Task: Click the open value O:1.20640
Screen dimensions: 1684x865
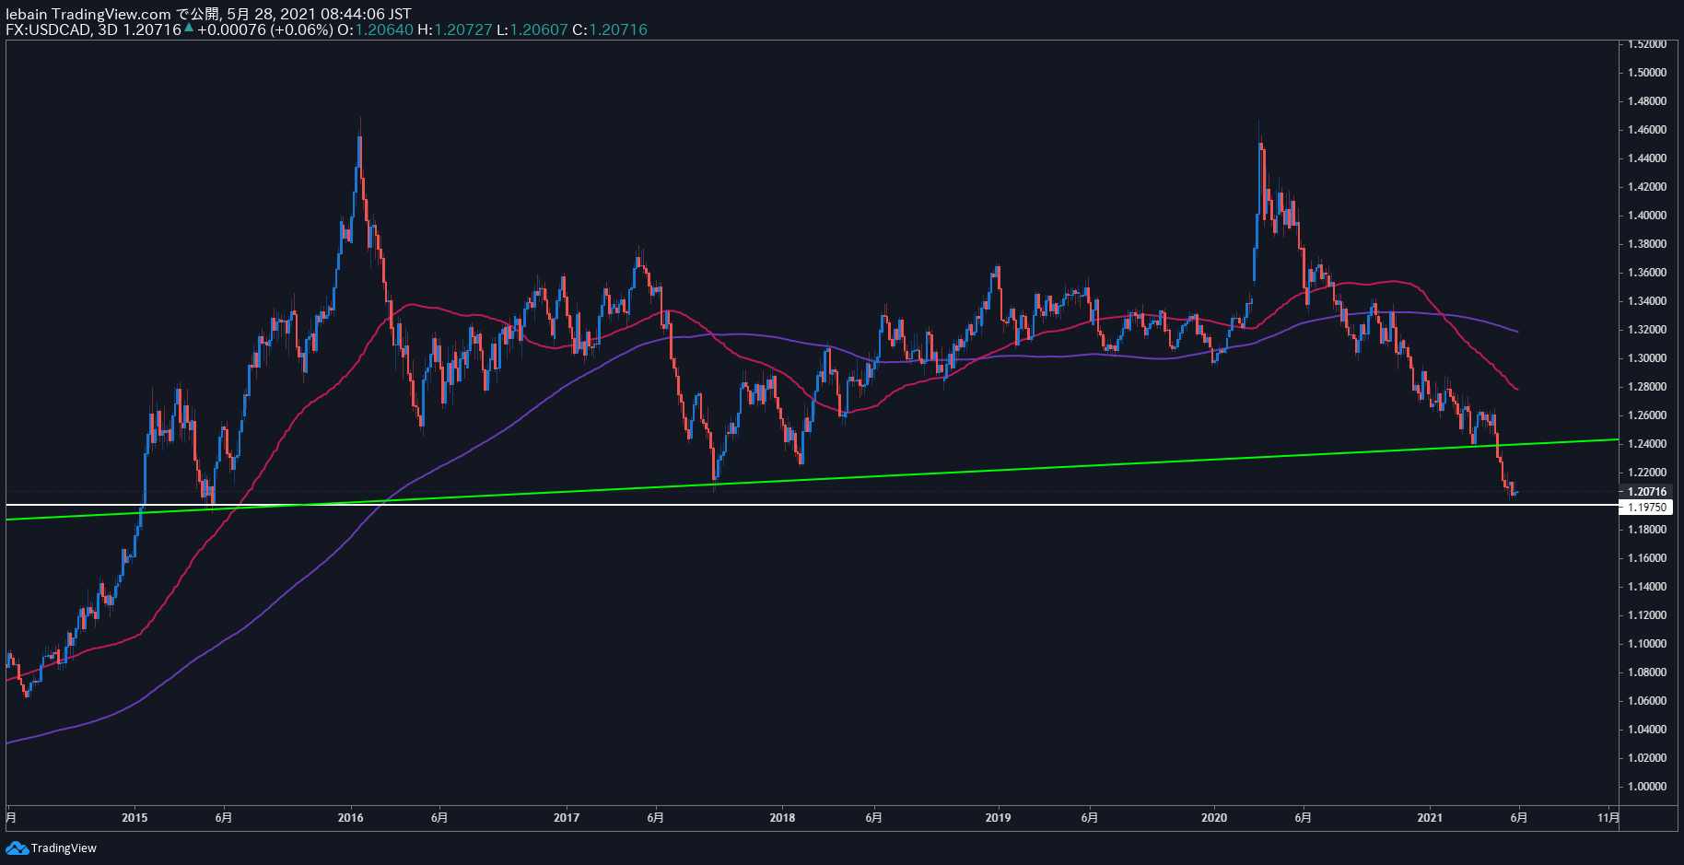Action: [x=375, y=29]
